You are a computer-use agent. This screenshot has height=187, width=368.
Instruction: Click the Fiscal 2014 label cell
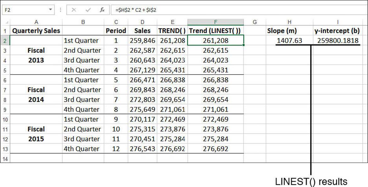[36, 95]
